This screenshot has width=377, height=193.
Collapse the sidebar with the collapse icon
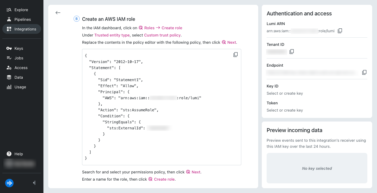click(34, 183)
